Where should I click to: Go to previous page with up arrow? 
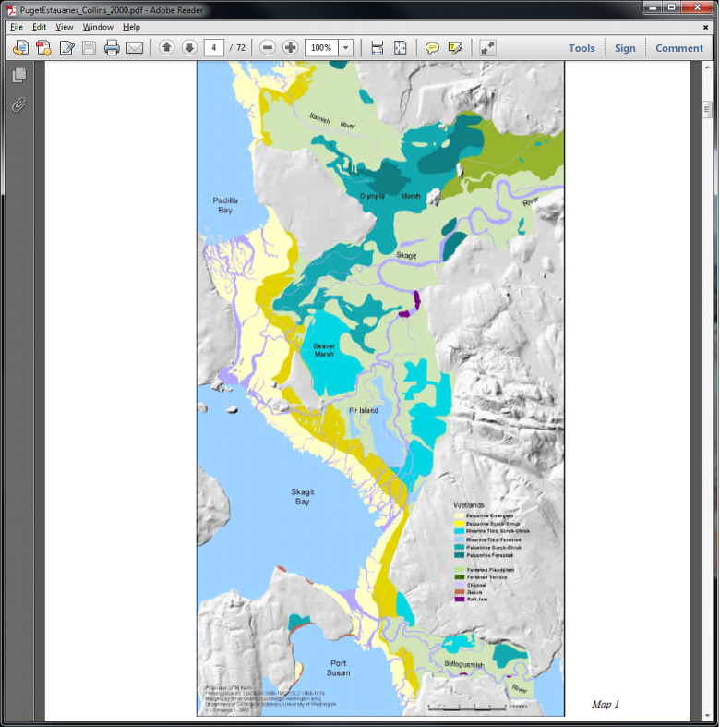(x=166, y=48)
